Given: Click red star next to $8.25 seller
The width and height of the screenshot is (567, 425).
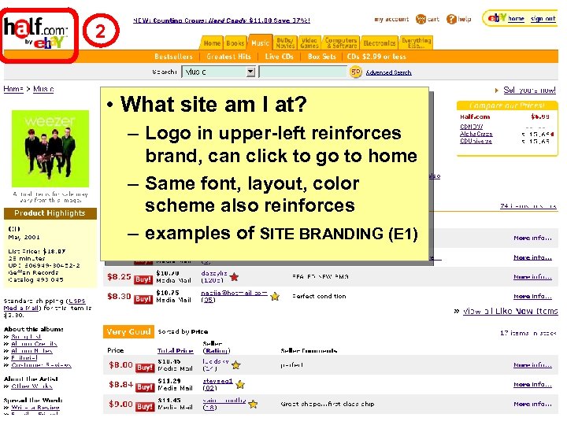Looking at the screenshot, I should [235, 277].
